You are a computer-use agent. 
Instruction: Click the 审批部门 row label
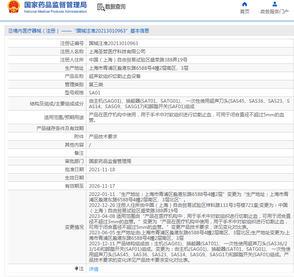[74, 161]
